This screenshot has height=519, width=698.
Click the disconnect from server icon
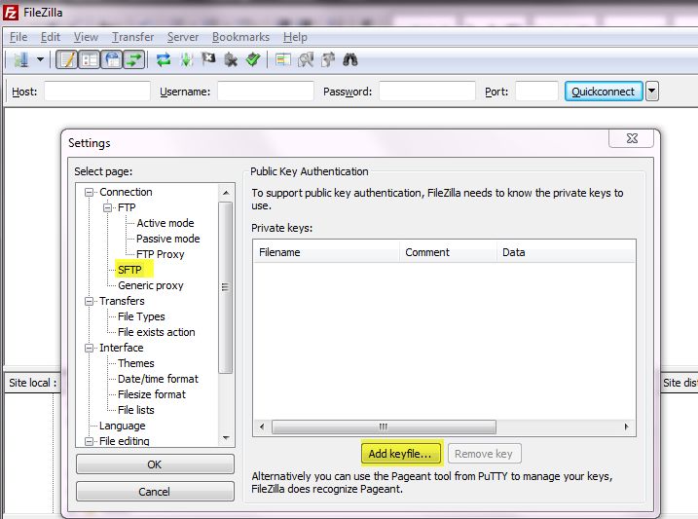coord(231,59)
